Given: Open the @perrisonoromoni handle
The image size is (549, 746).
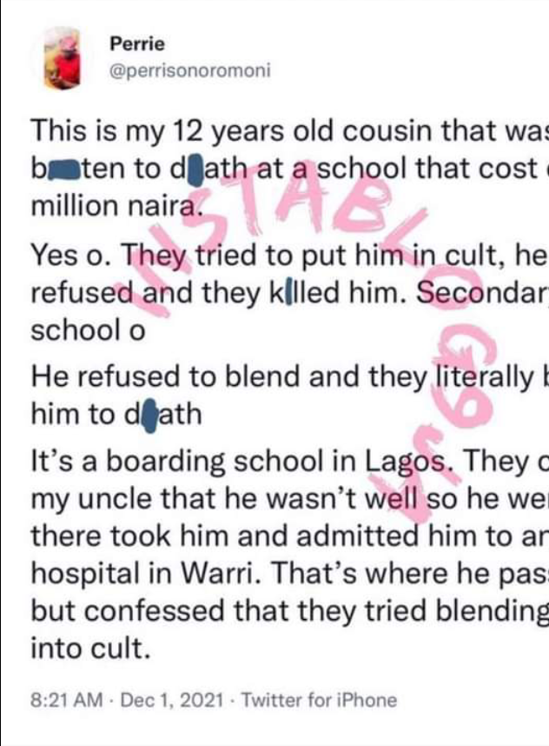Looking at the screenshot, I should pos(190,70).
